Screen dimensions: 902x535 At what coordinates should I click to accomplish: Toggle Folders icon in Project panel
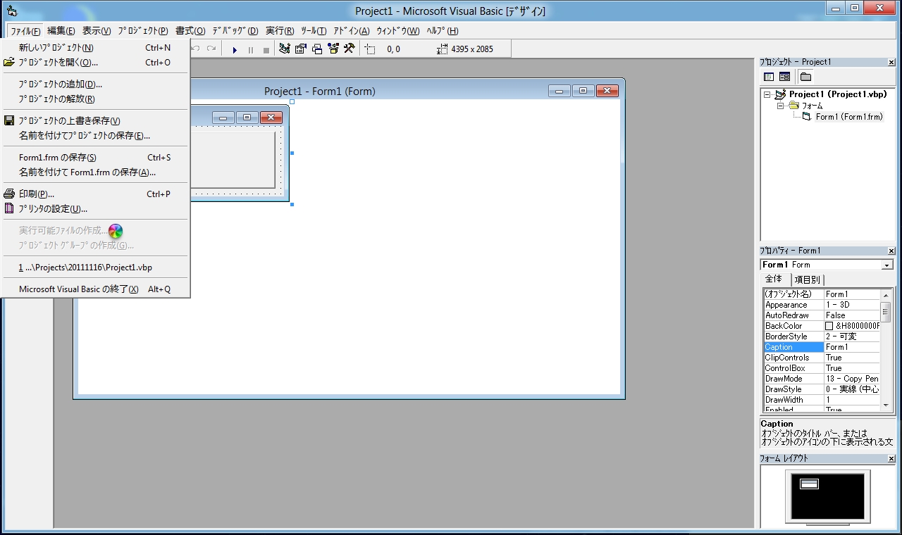(805, 77)
